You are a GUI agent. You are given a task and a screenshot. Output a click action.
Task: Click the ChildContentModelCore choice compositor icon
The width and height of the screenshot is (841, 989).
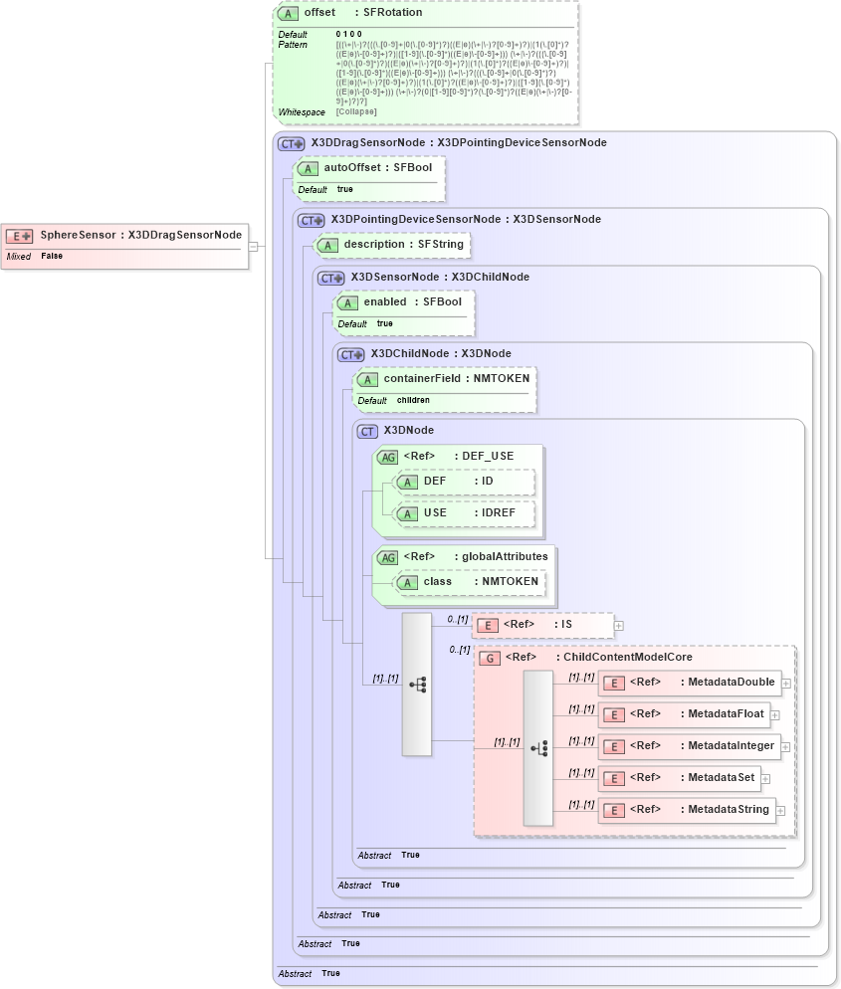[538, 748]
